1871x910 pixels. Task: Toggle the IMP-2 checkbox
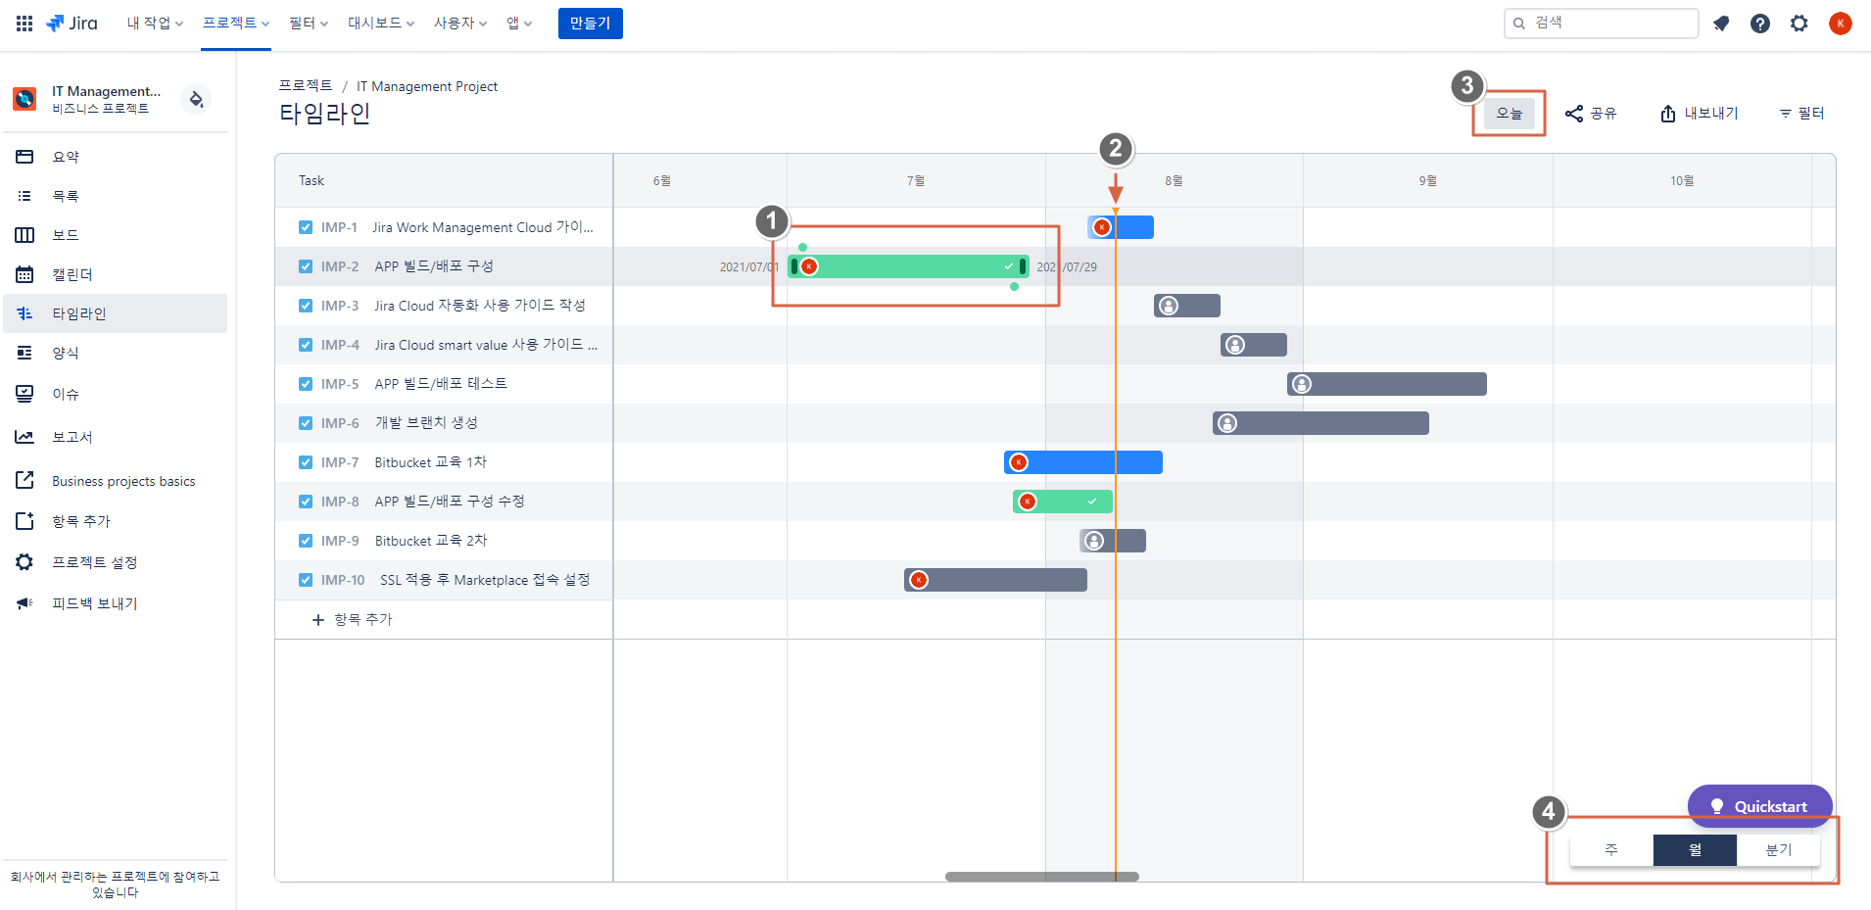pyautogui.click(x=306, y=266)
